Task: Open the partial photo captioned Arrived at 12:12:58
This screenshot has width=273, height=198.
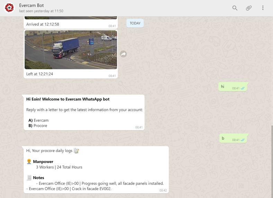Action: (71, 18)
